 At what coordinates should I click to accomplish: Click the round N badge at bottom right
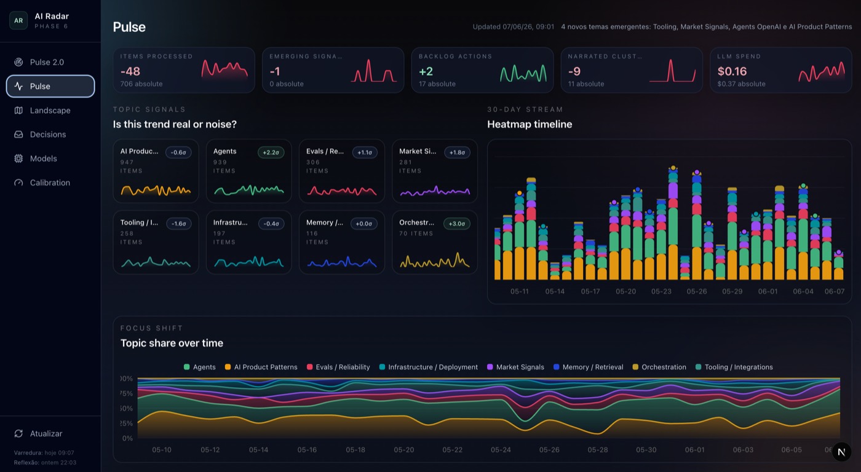pos(842,452)
